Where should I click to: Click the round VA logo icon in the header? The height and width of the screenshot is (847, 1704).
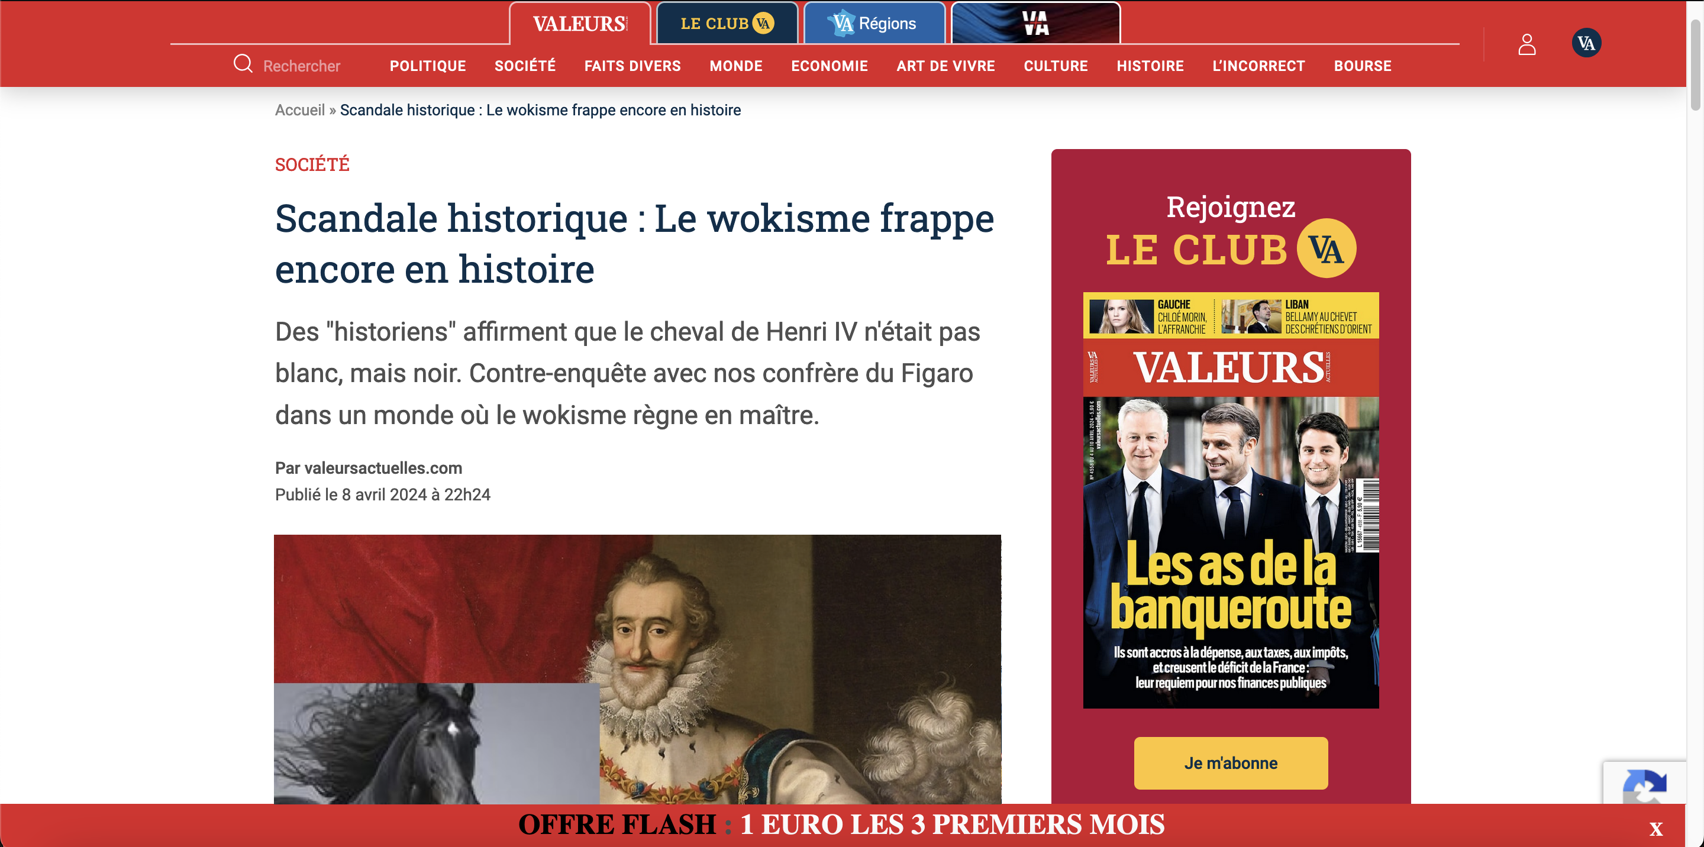tap(1586, 44)
